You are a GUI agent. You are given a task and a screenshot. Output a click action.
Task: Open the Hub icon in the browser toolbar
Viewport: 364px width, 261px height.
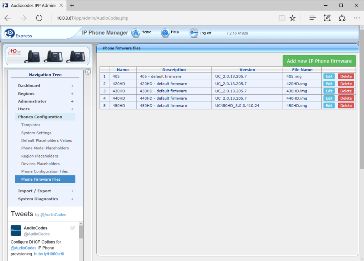pyautogui.click(x=312, y=18)
